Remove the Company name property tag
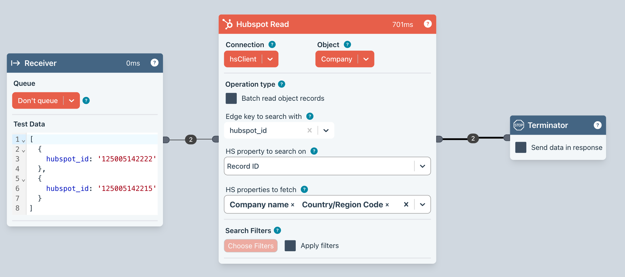Screen dimensions: 625x277 point(293,205)
